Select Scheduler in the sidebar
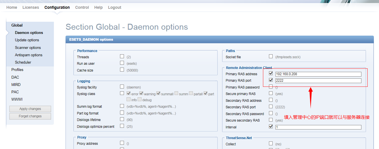This screenshot has width=379, height=149. [23, 62]
